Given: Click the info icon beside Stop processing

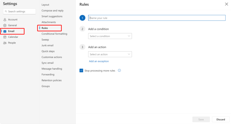Looking at the screenshot, I should tap(119, 71).
